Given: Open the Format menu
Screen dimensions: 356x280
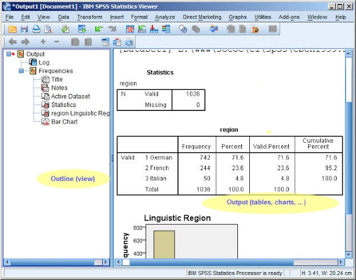Looking at the screenshot, I should click(139, 17).
